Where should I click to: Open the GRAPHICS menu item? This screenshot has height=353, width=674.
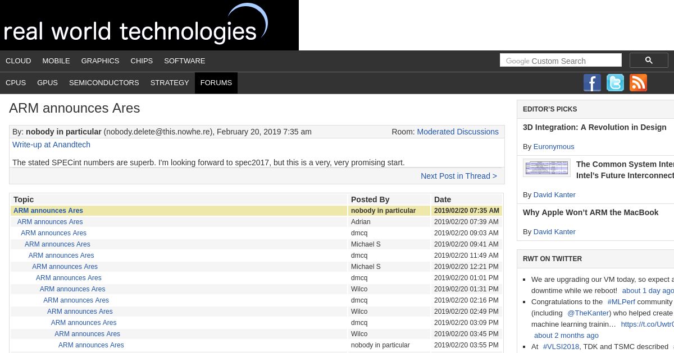pyautogui.click(x=100, y=61)
